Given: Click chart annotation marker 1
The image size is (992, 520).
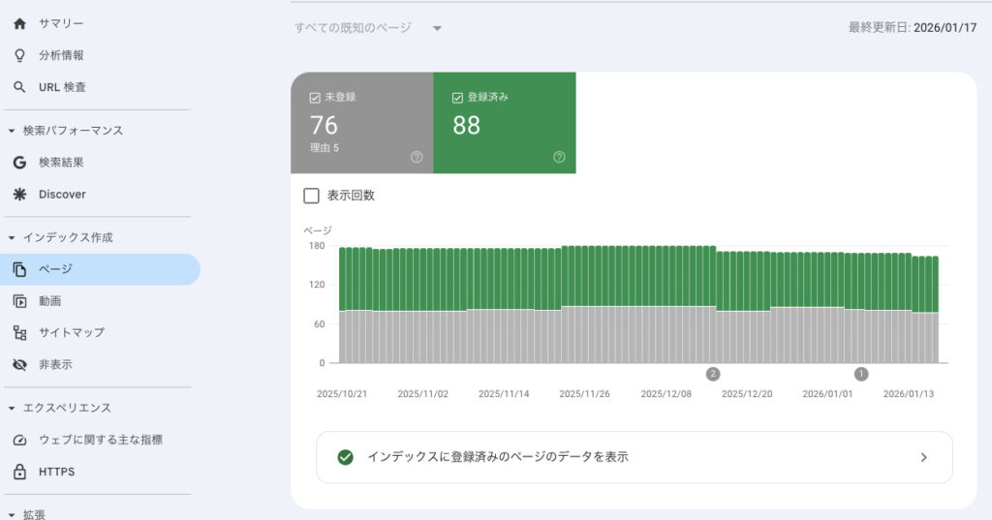Looking at the screenshot, I should [861, 374].
